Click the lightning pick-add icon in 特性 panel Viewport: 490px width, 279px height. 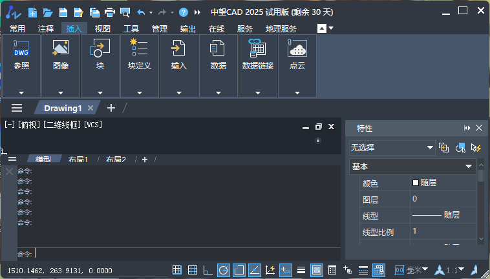point(476,148)
